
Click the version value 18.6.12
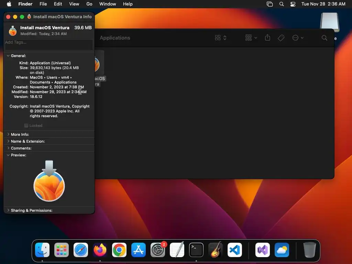coord(36,97)
